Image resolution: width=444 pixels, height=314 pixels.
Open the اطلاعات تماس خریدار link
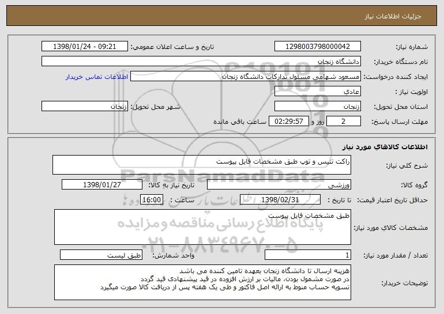click(x=97, y=77)
